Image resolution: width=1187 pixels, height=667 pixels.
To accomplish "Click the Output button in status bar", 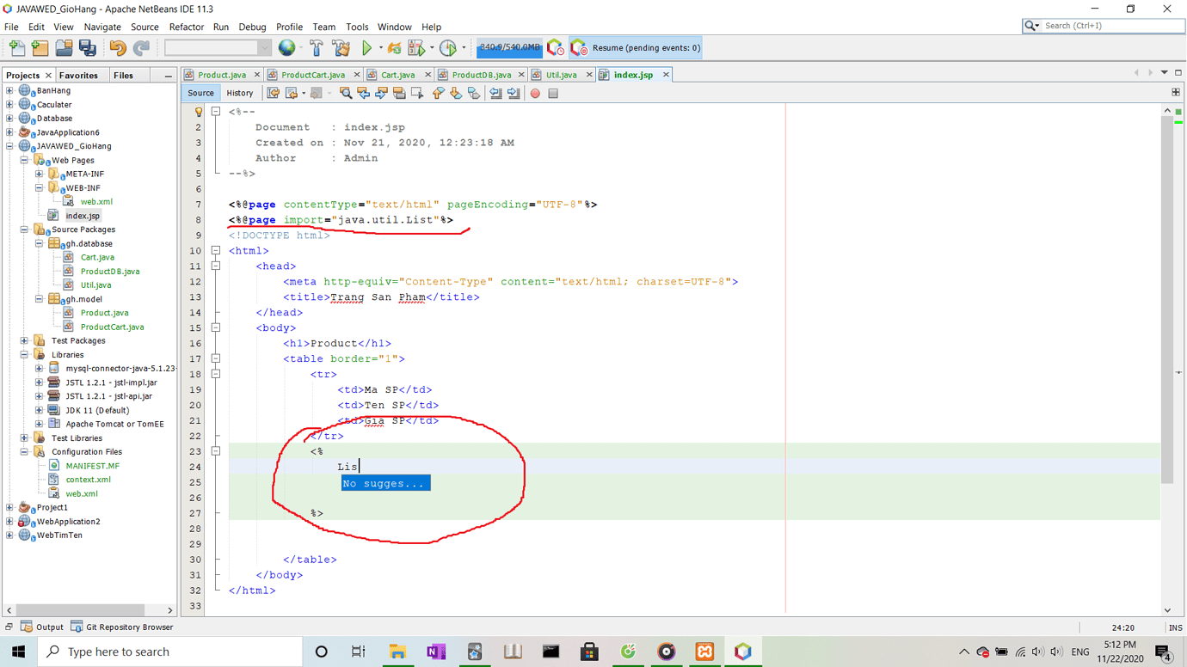I will [42, 627].
